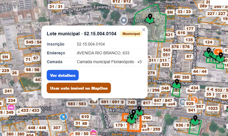Click lot label 565
The height and width of the screenshot is (136, 228).
(x=167, y=50)
